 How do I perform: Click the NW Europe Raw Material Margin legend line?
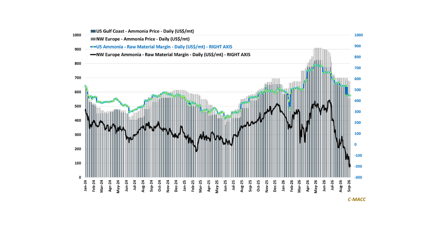pos(93,55)
